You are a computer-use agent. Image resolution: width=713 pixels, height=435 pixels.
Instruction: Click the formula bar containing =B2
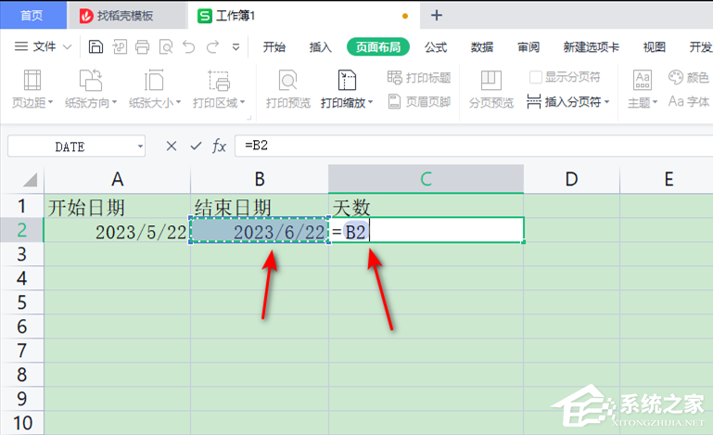tap(474, 146)
